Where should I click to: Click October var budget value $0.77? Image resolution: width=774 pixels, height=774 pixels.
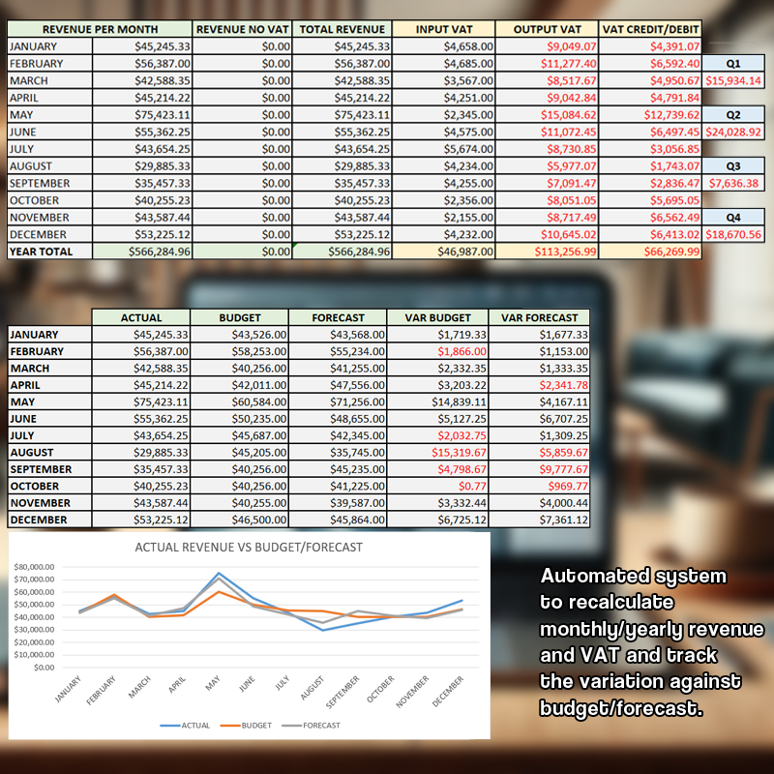point(438,486)
